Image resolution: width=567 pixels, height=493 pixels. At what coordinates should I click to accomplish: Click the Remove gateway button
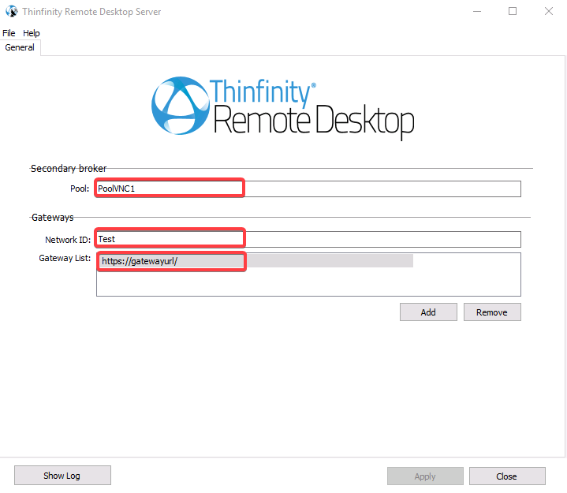click(492, 312)
